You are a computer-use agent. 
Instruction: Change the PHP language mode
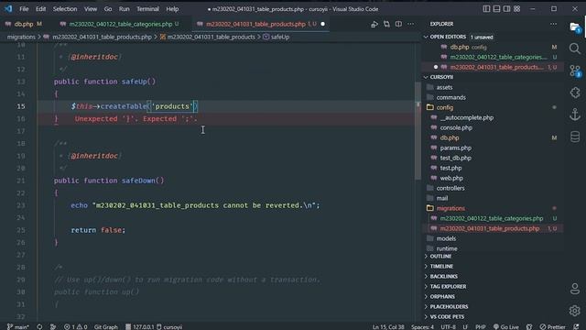coord(480,326)
